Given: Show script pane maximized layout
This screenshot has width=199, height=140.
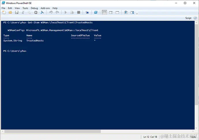Looking at the screenshot, I should [x=117, y=12].
